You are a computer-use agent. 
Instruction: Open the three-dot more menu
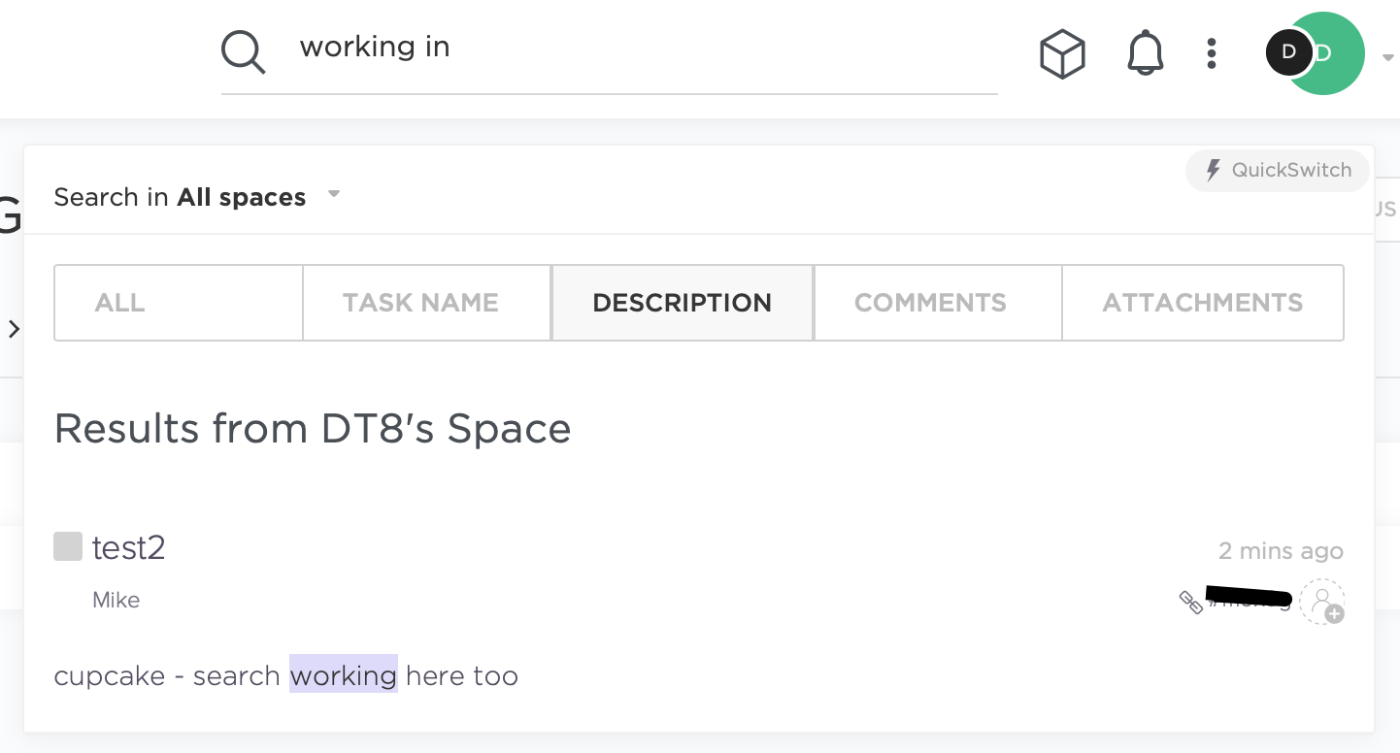point(1211,53)
